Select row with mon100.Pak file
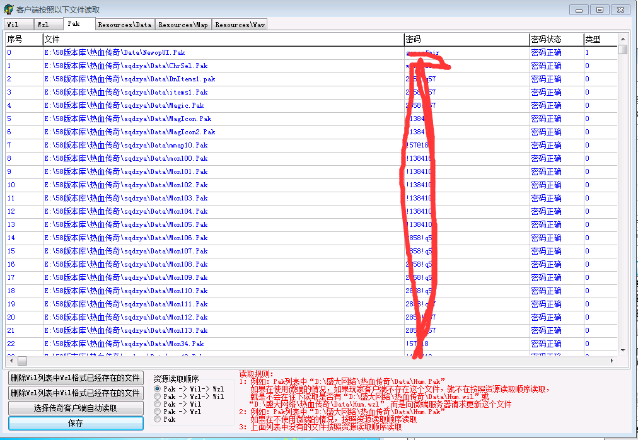Screen dimensions: 638x440 (311, 158)
